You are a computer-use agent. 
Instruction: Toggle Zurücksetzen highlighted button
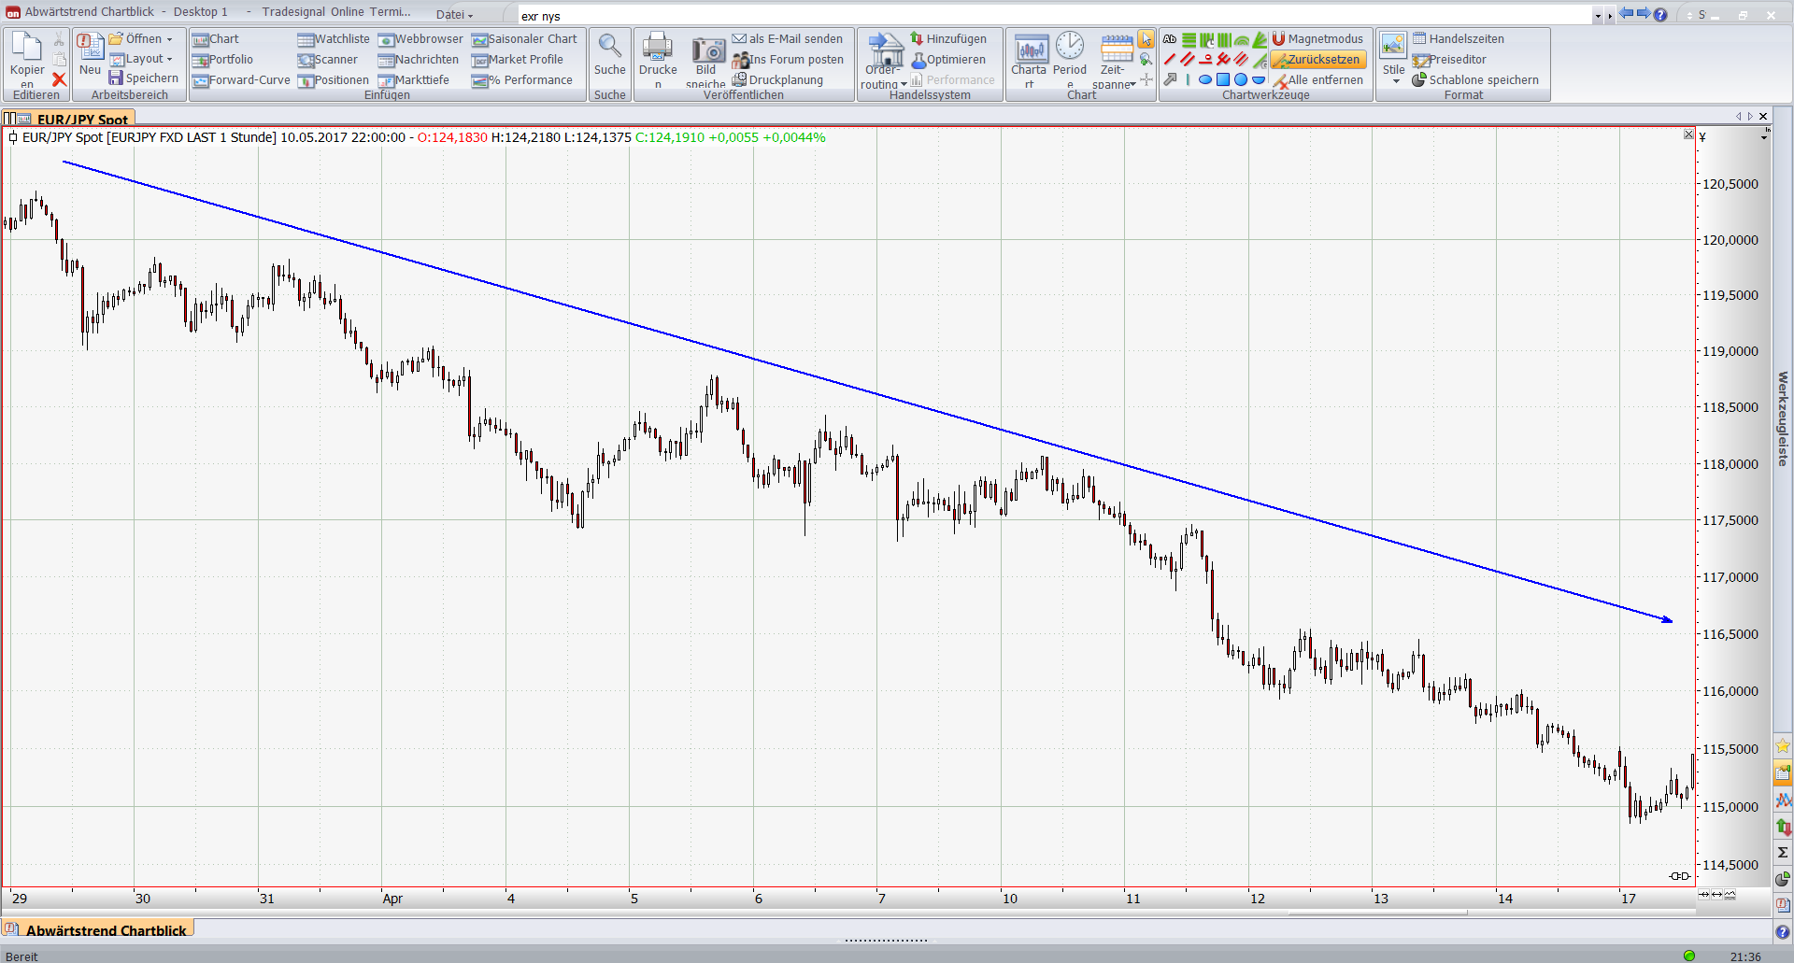pyautogui.click(x=1318, y=59)
